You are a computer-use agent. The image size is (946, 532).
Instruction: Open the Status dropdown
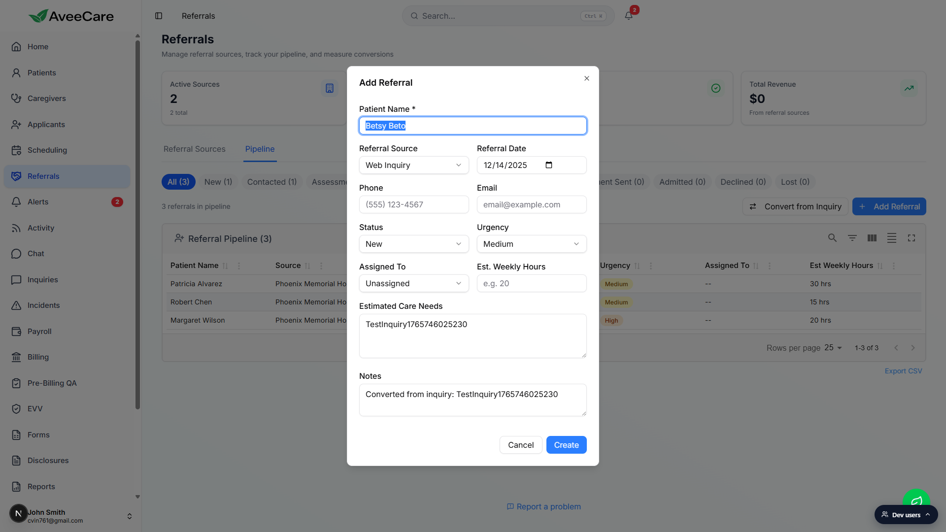point(414,244)
